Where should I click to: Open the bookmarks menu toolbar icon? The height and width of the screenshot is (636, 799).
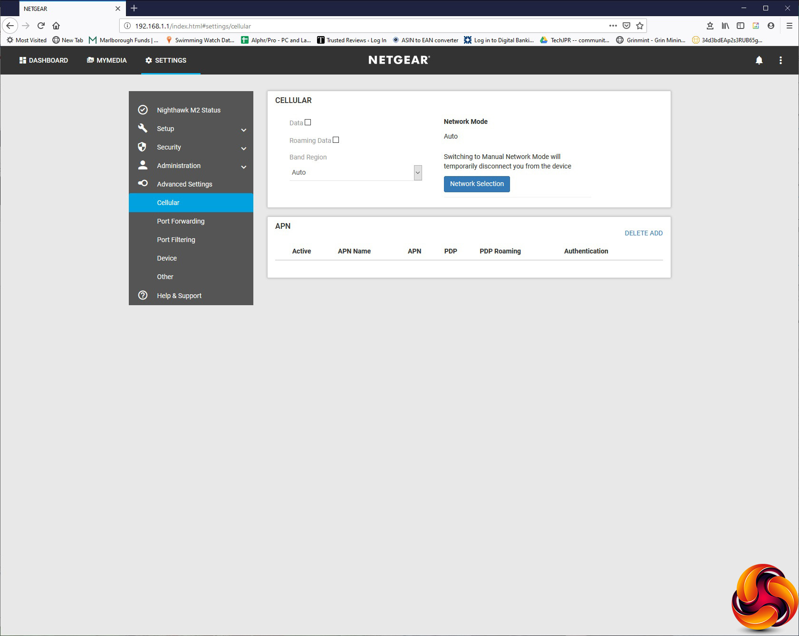pyautogui.click(x=710, y=26)
